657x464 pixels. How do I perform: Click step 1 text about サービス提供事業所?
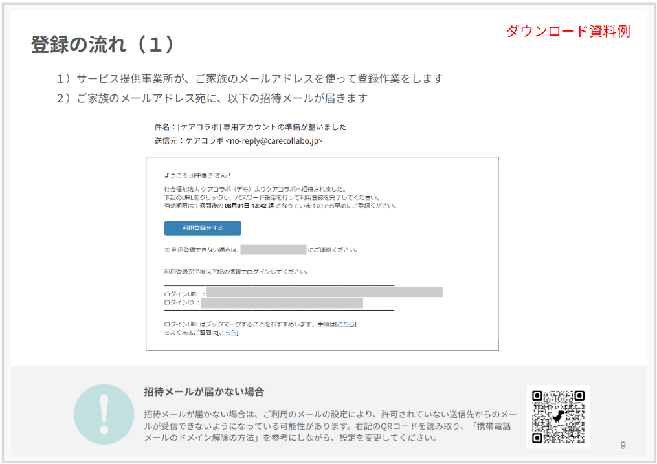coord(250,79)
